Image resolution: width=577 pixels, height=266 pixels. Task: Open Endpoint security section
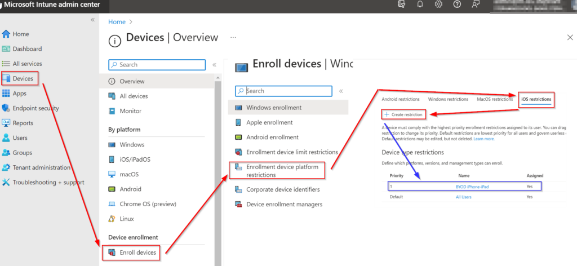pos(31,108)
